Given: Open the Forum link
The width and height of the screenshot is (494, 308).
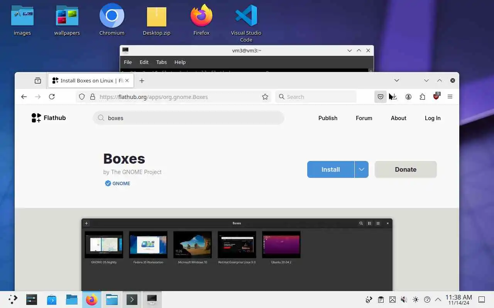Looking at the screenshot, I should coord(364,118).
